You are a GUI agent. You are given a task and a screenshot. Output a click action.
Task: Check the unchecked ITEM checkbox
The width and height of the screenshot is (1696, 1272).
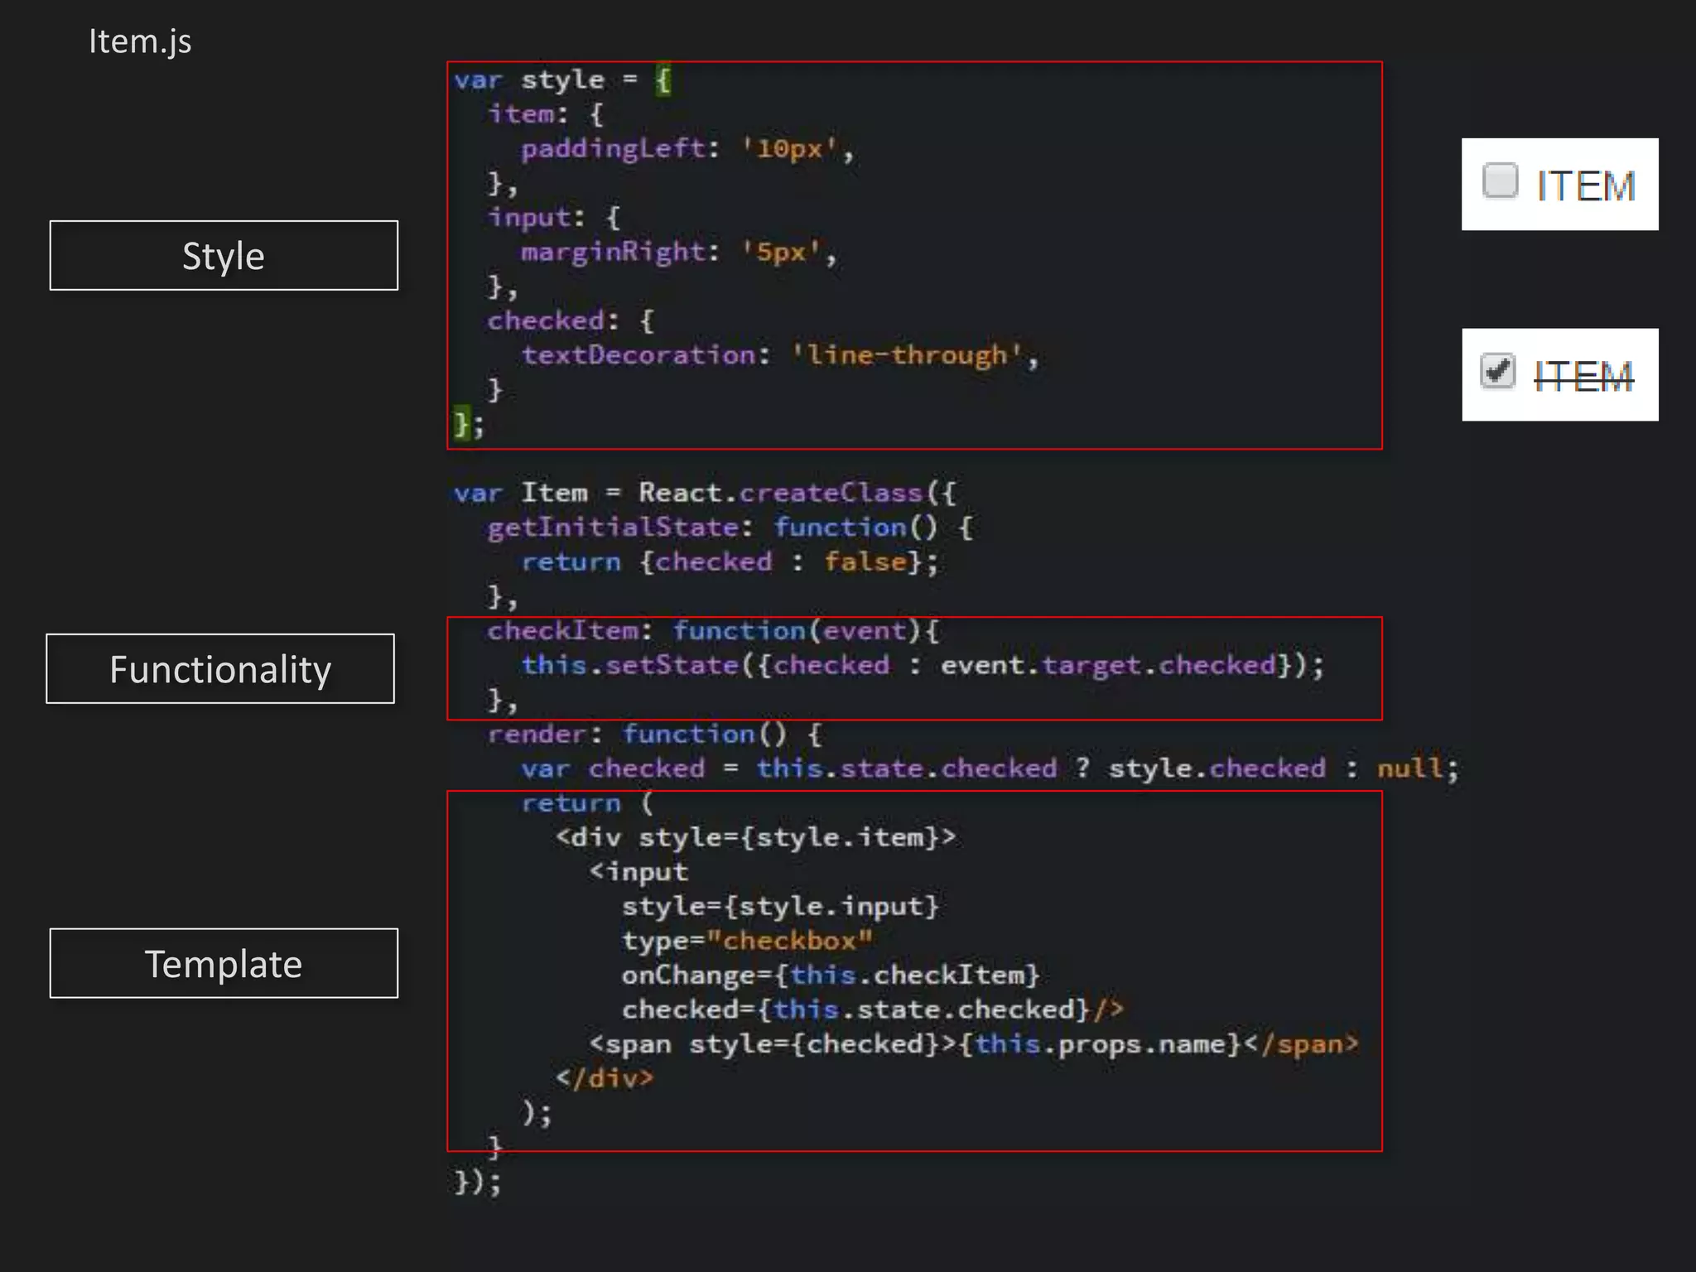point(1500,181)
